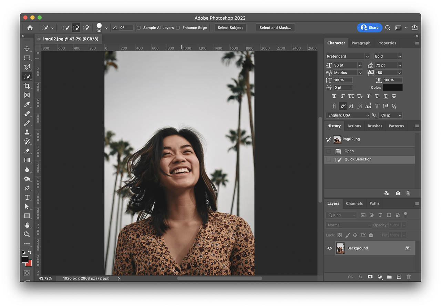
Task: Select the Move tool
Action: [x=27, y=49]
